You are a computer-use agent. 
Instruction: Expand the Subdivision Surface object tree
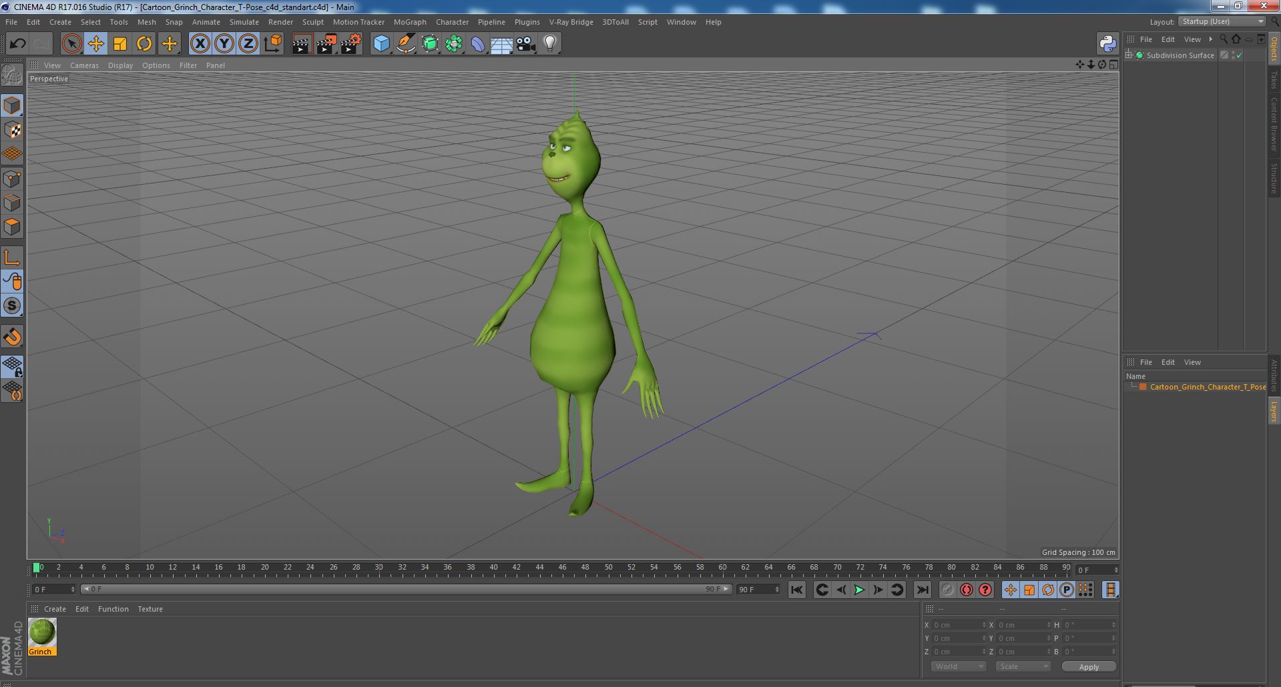(x=1129, y=55)
